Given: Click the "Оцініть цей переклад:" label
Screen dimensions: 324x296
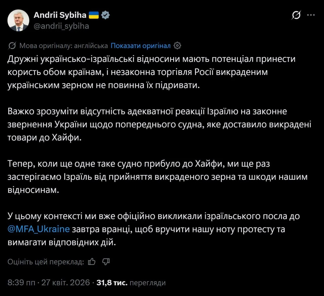Looking at the screenshot, I should coord(46,262).
